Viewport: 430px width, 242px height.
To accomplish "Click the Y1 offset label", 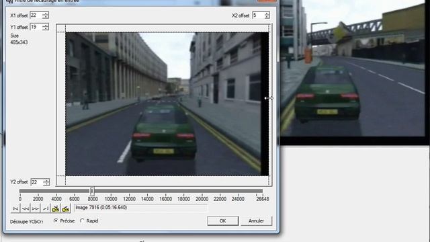I will pos(19,27).
